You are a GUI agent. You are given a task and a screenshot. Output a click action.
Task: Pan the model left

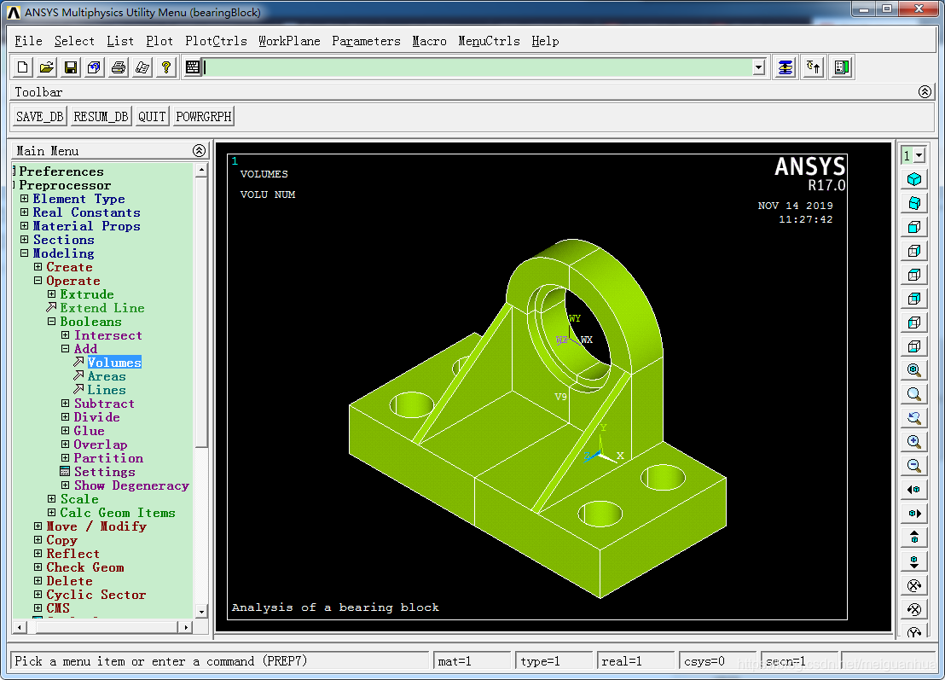click(x=914, y=490)
